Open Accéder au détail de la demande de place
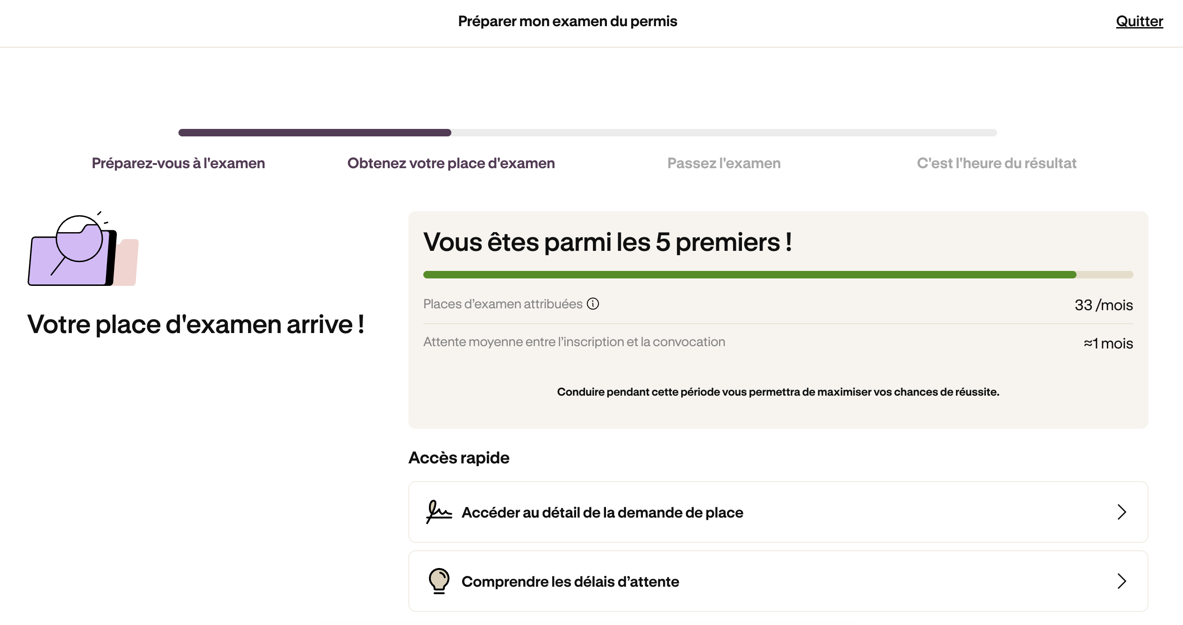 point(778,512)
